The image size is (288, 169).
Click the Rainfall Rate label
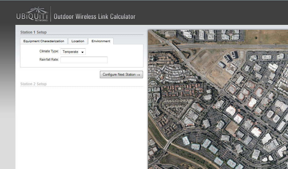49,59
